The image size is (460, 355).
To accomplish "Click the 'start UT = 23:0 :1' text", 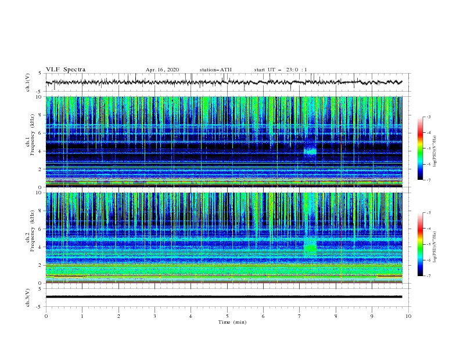I will click(x=281, y=70).
